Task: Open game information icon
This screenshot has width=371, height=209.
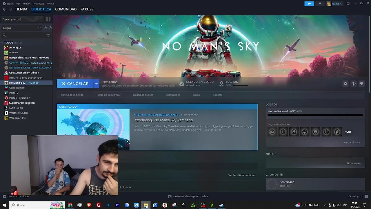Action: coord(354,84)
